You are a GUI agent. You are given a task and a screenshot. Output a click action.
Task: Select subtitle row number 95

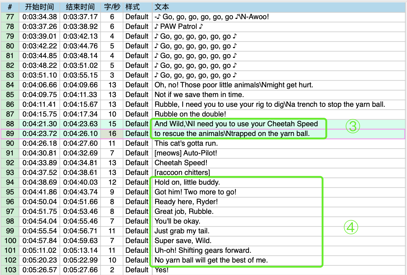pos(10,192)
